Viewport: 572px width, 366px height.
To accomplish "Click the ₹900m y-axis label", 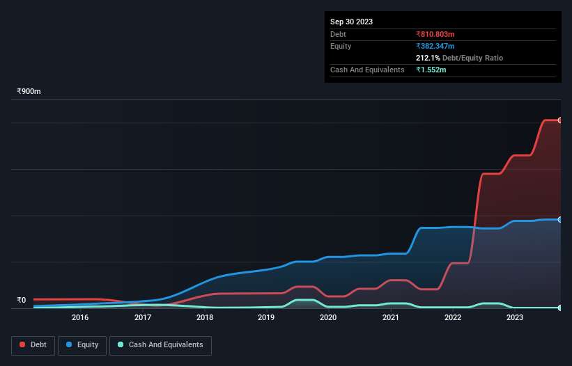I will pyautogui.click(x=29, y=91).
